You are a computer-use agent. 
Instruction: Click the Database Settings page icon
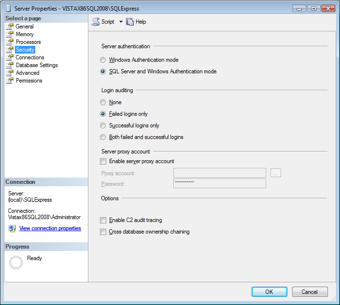point(10,65)
